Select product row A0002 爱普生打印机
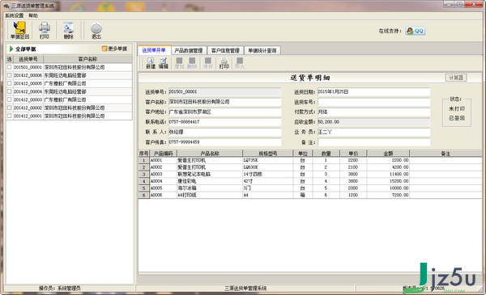The height and width of the screenshot is (295, 486). [310, 167]
